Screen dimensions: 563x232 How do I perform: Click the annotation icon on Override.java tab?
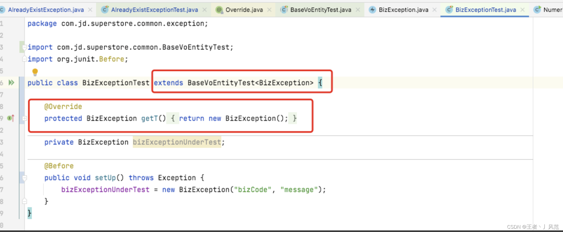click(219, 10)
